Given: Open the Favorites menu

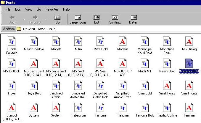Looking at the screenshot, I should (52, 9).
